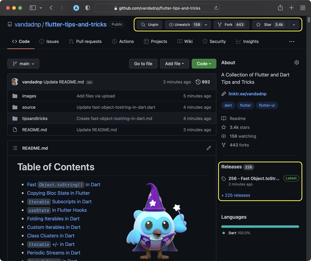Open the Actions tab
The width and height of the screenshot is (311, 261).
[x=123, y=42]
